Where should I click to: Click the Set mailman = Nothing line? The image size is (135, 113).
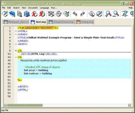coord(38,74)
